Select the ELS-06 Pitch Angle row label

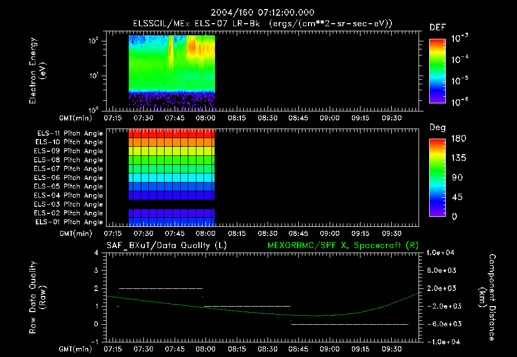click(68, 177)
